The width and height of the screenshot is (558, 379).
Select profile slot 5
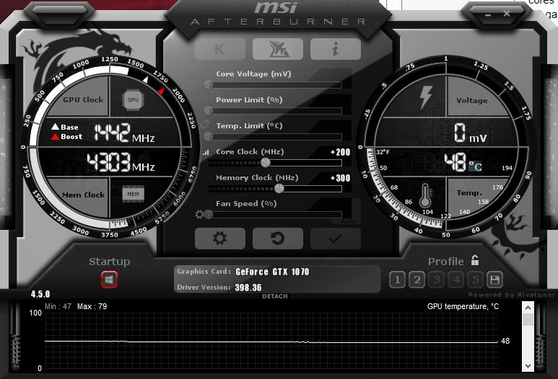(475, 280)
